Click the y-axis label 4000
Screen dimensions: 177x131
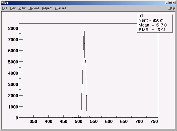pyautogui.click(x=13, y=73)
